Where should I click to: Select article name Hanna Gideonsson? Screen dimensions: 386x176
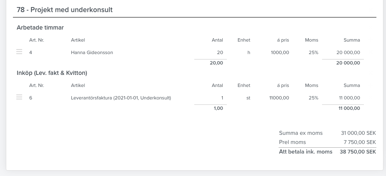coord(92,52)
